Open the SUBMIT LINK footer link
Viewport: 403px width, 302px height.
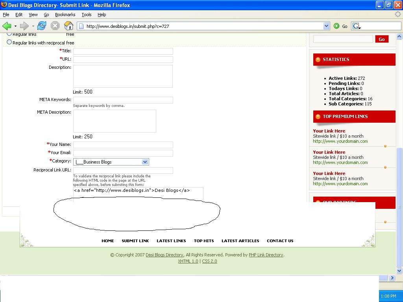pyautogui.click(x=135, y=241)
